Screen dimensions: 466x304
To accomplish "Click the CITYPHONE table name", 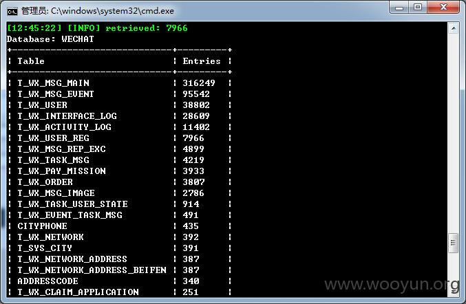I will pos(42,226).
